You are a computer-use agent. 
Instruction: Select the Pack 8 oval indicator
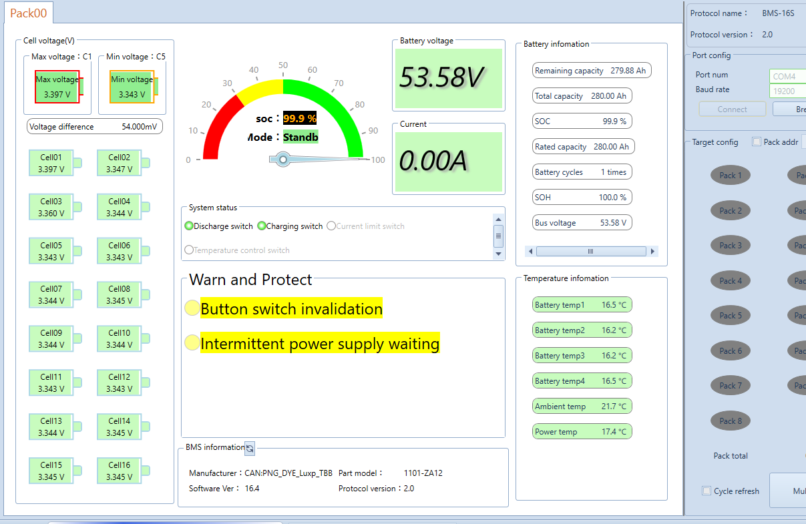[730, 421]
